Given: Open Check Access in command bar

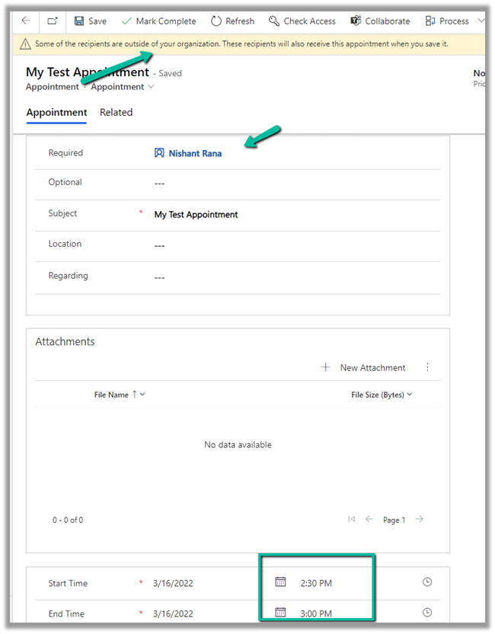Looking at the screenshot, I should [x=302, y=21].
